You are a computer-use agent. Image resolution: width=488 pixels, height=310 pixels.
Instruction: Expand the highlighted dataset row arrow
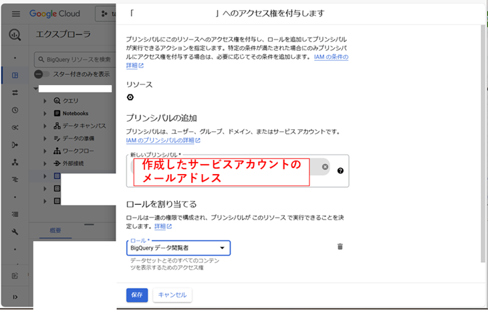pyautogui.click(x=45, y=176)
